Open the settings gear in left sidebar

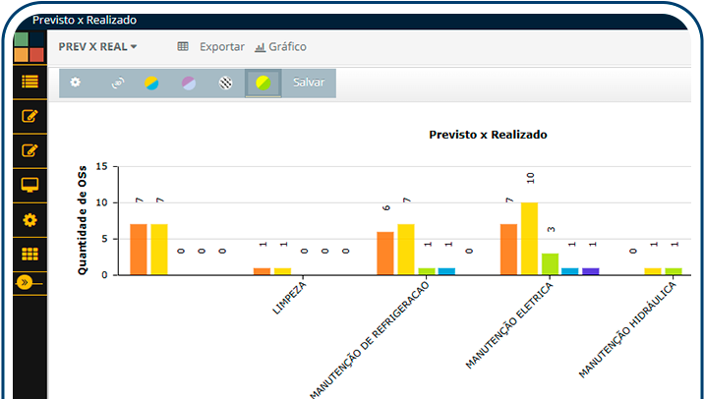[x=29, y=219]
